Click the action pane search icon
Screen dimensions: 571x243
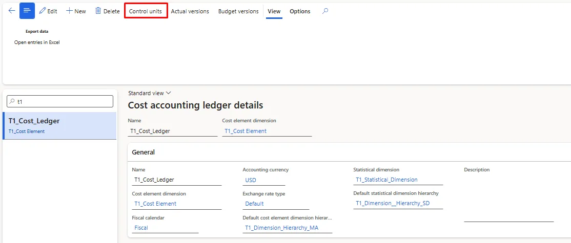click(325, 11)
